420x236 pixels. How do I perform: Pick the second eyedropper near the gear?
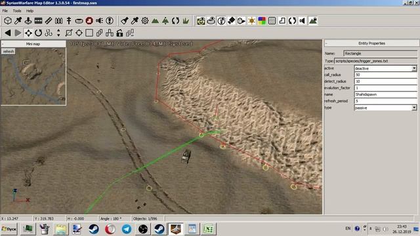coord(135,20)
